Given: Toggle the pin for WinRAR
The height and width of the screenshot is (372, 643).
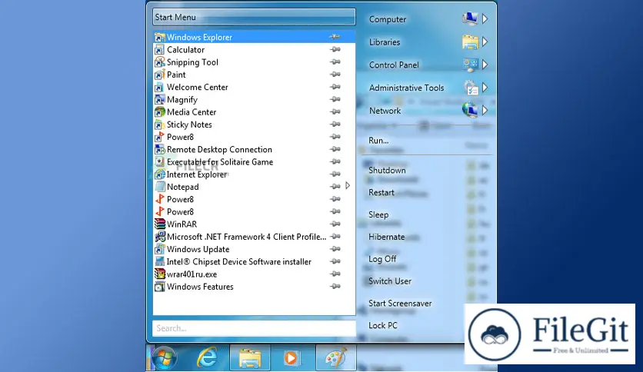Looking at the screenshot, I should [x=335, y=224].
